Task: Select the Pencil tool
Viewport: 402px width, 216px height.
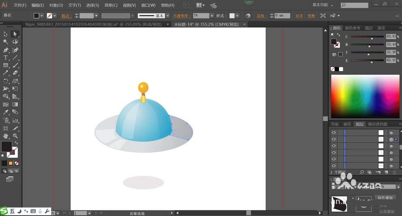Action: click(5, 73)
